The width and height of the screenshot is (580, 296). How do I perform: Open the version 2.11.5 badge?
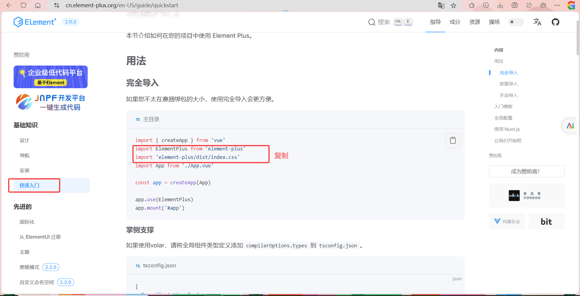(x=70, y=22)
